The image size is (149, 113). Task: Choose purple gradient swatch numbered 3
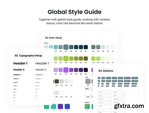coord(60,106)
